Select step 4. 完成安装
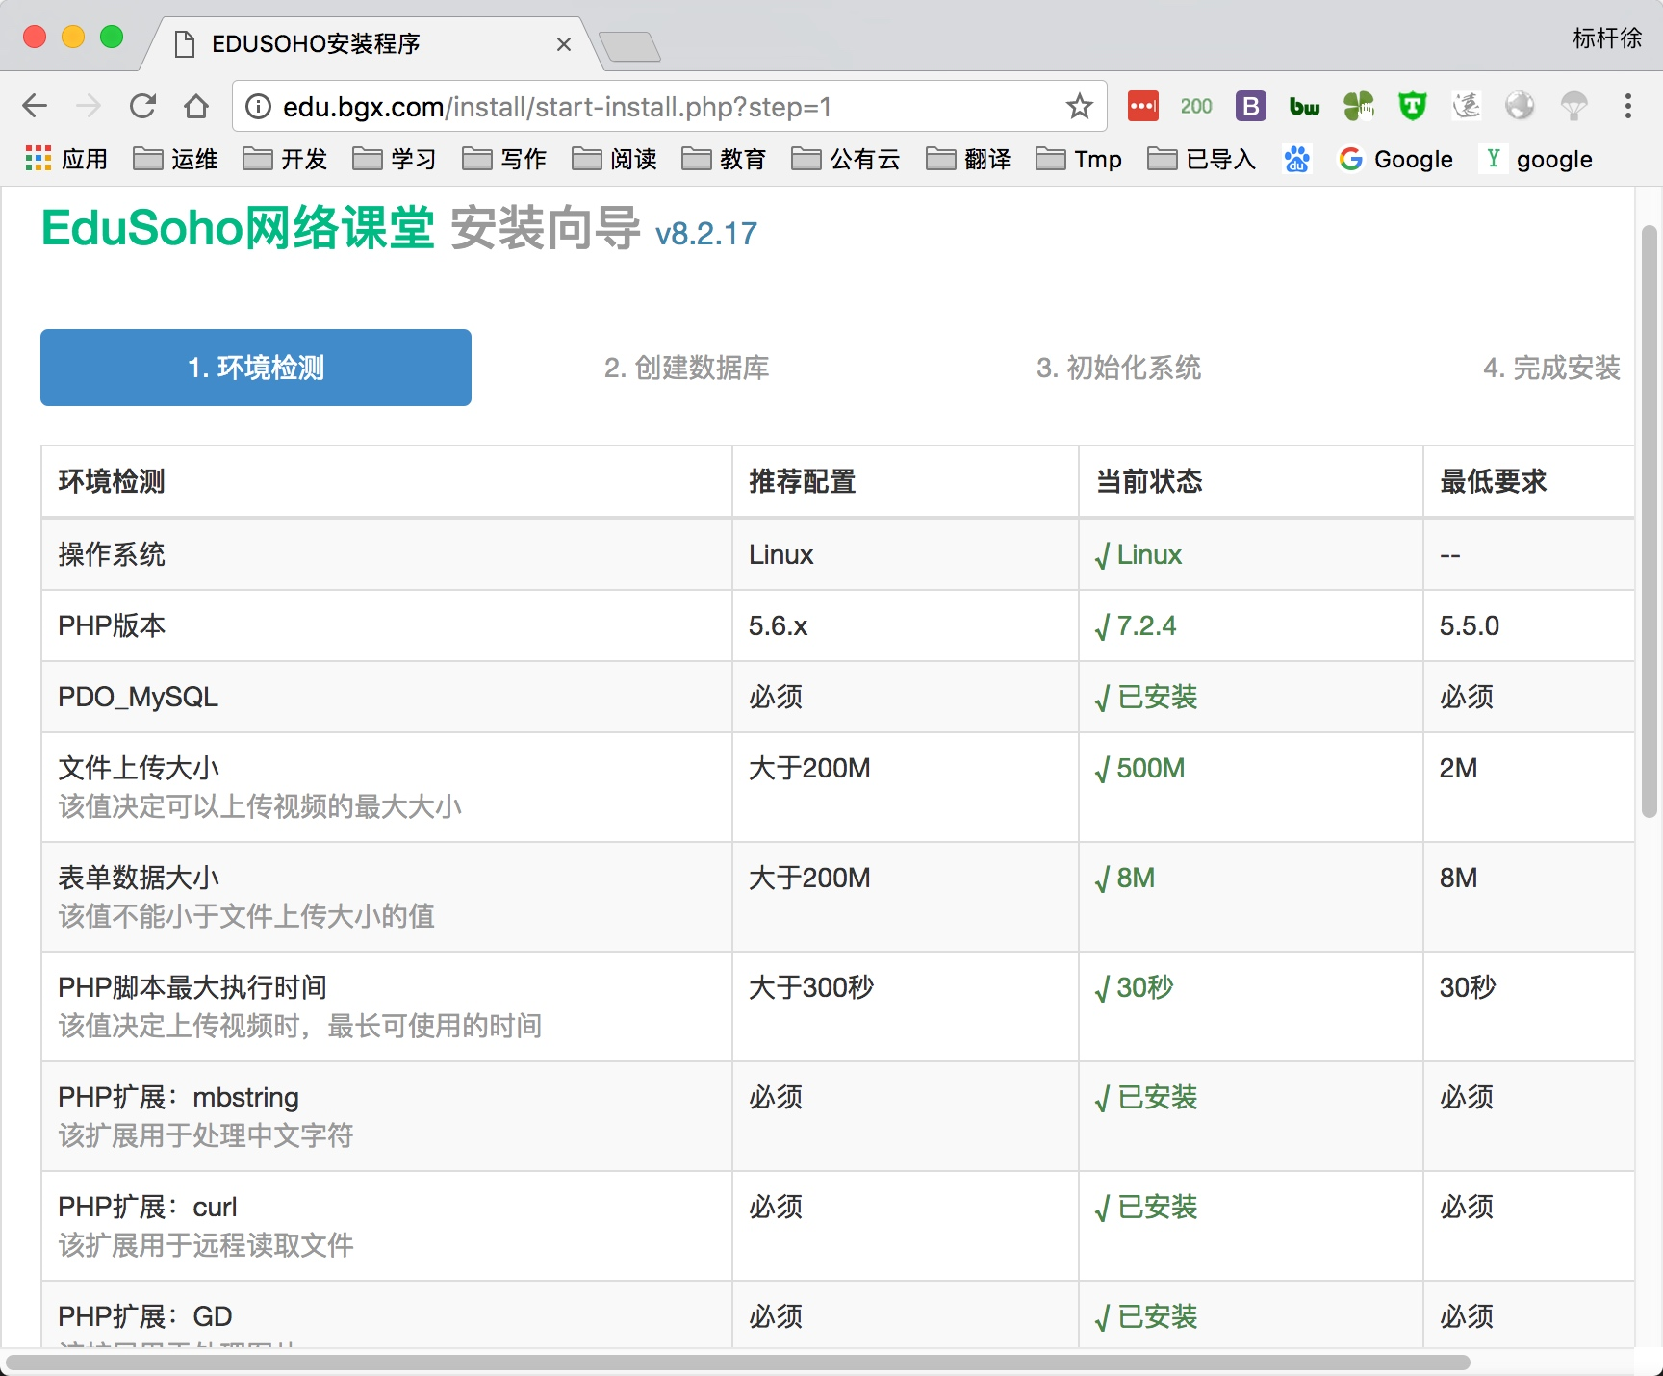The image size is (1663, 1376). (x=1551, y=368)
